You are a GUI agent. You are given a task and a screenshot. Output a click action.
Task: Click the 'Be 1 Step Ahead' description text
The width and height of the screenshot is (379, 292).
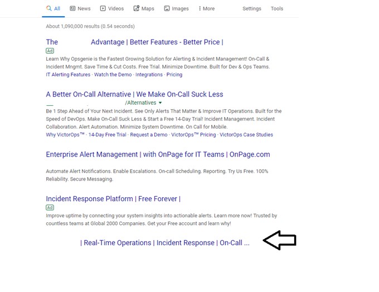click(x=164, y=119)
